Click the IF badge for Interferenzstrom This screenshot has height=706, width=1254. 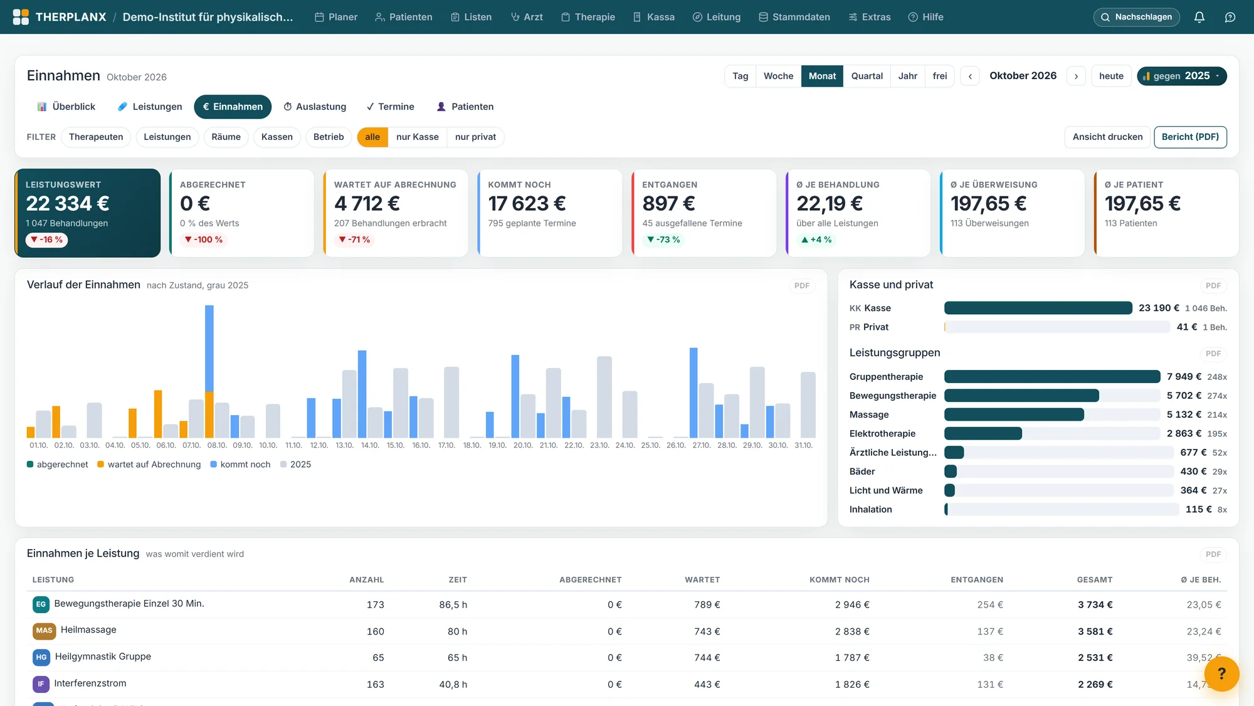pos(41,684)
